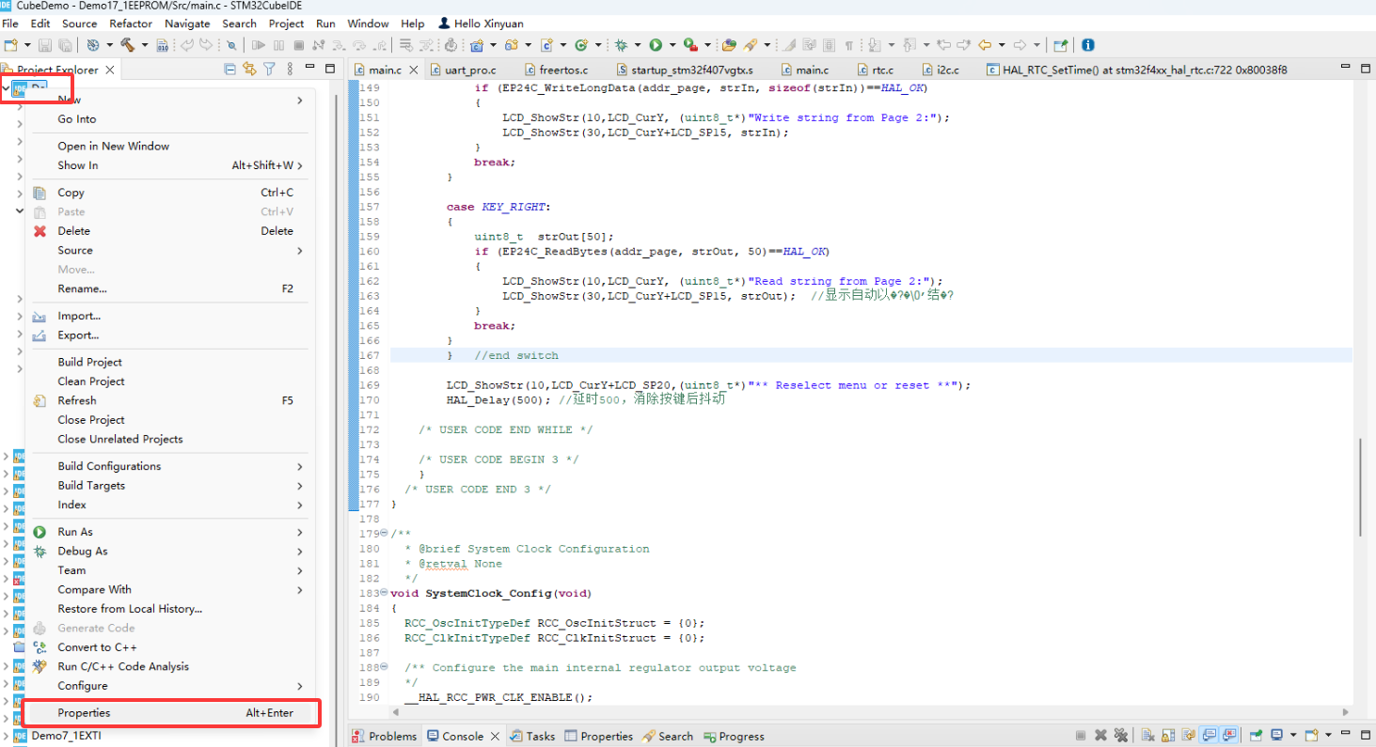Viewport: 1376px width, 747px height.
Task: Choose Run C/C++ Code Analysis entry
Action: click(169, 666)
